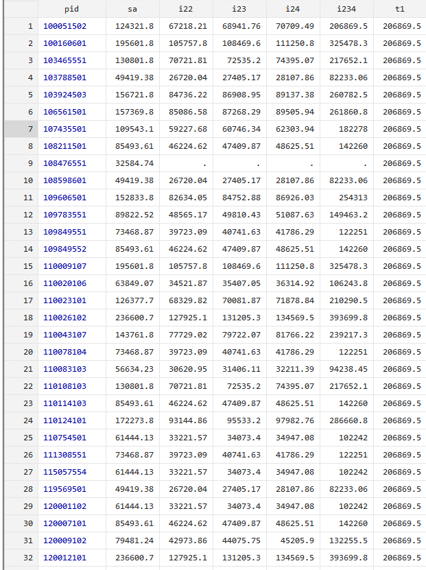Click i22 value 85086.58
426x570 pixels.
click(x=186, y=112)
